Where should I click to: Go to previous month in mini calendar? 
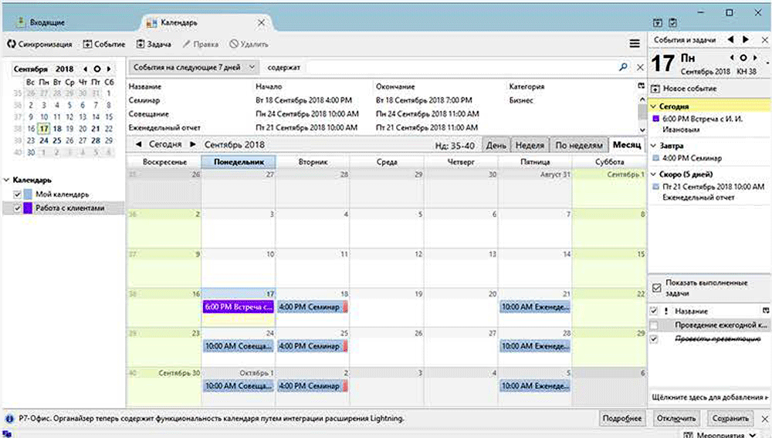tap(85, 69)
